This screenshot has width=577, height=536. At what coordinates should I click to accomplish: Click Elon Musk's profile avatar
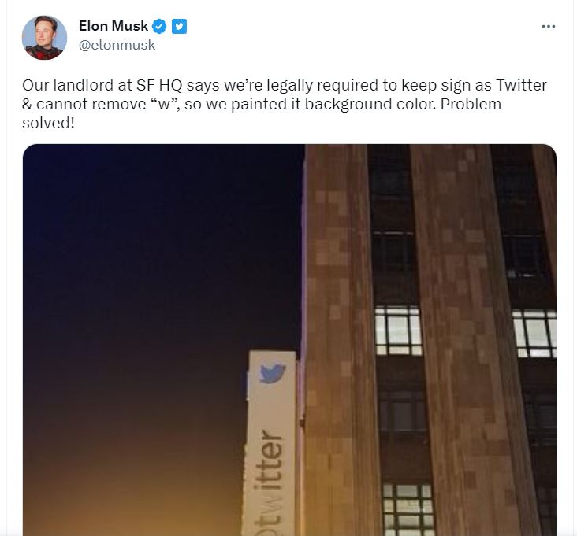pyautogui.click(x=44, y=36)
